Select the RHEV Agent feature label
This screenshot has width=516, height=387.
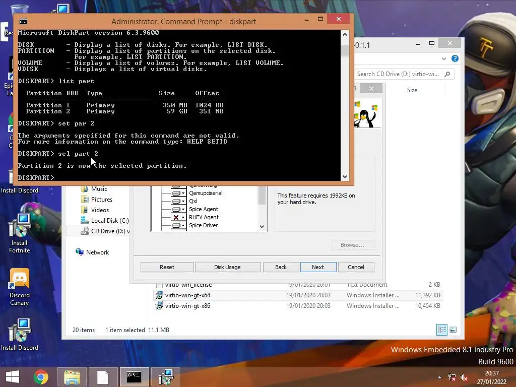pyautogui.click(x=204, y=217)
